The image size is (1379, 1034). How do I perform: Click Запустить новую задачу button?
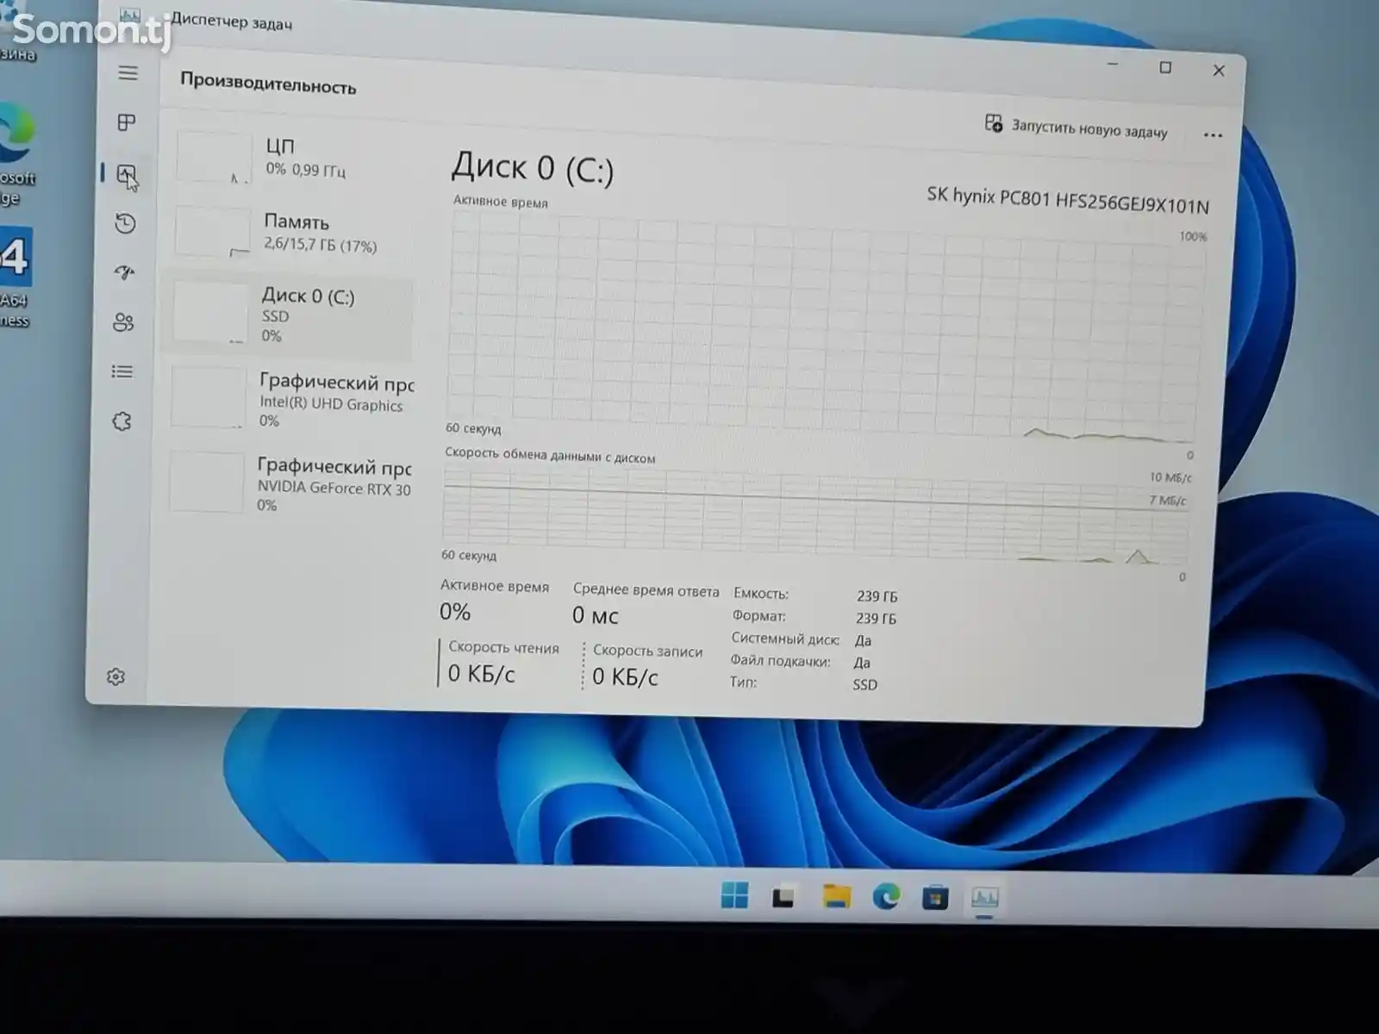coord(1076,128)
